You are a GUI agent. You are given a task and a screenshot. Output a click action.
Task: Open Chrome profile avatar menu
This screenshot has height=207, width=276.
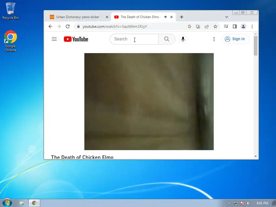click(243, 26)
